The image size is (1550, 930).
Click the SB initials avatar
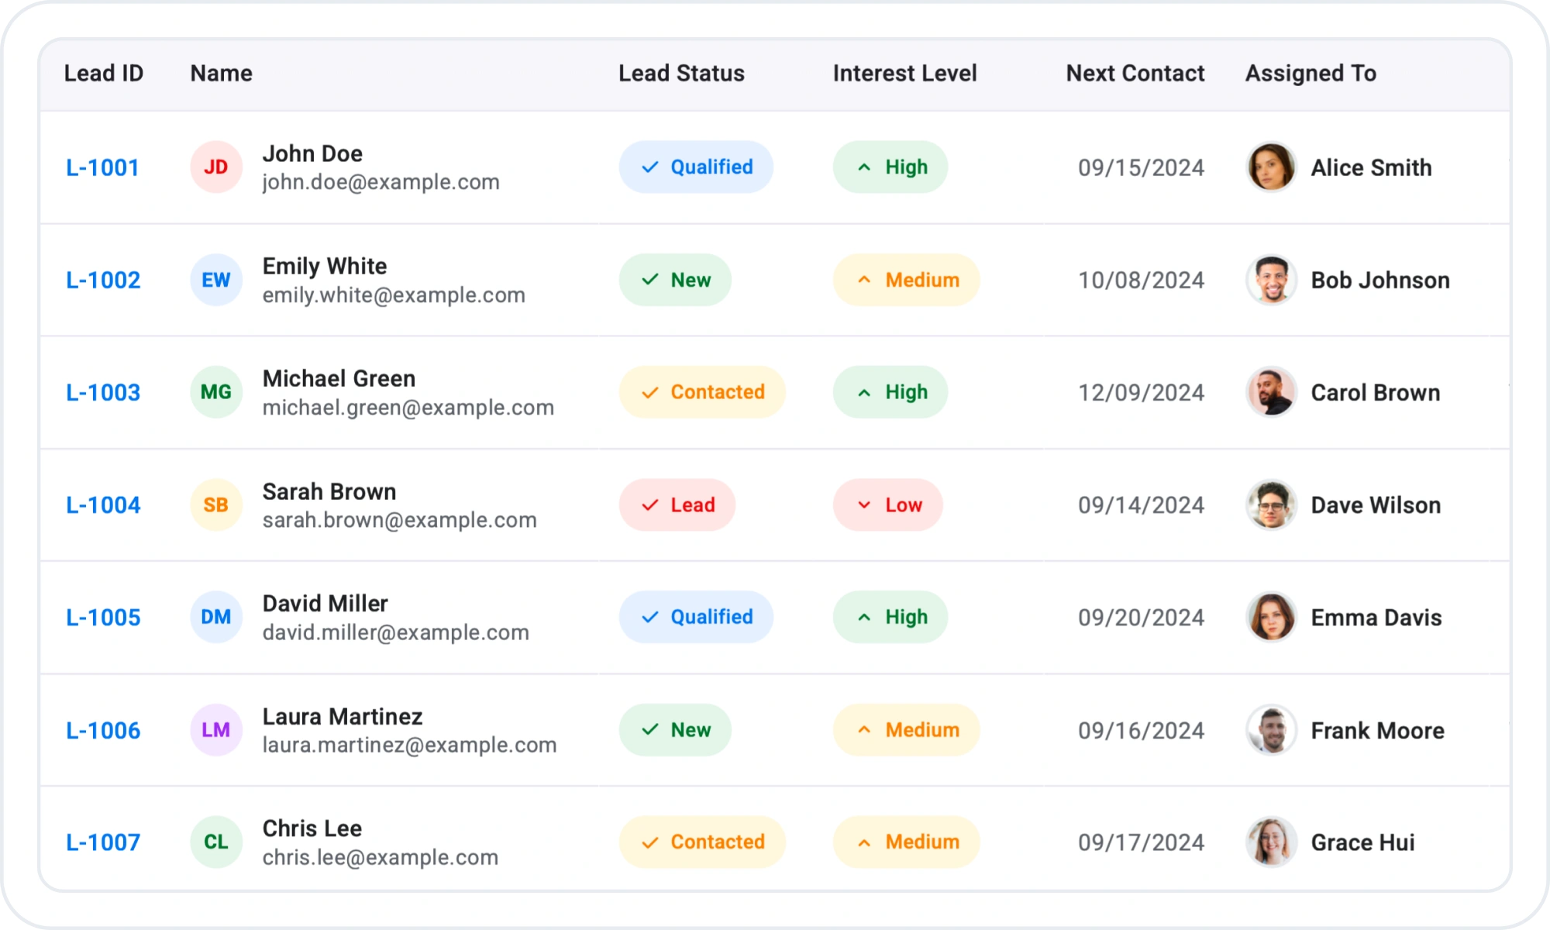[216, 505]
